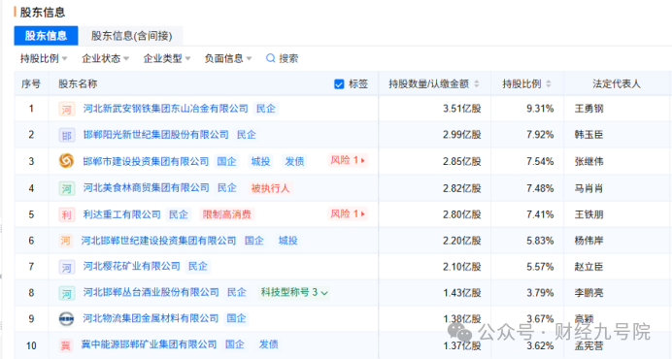Screen dimensions: 672x359
Task: Click 发债 tag for 邯郸市建设投资集团
Action: point(294,161)
